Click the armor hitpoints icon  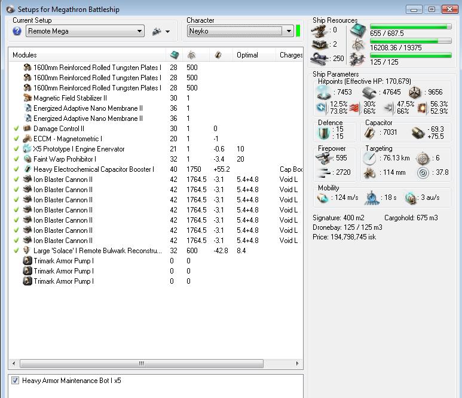pos(369,93)
